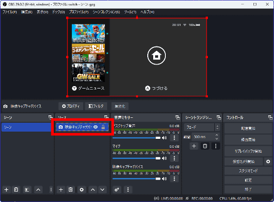Viewport: 274px width, 202px height.
Task: Open the 編集(E) menu
Action: point(27,12)
